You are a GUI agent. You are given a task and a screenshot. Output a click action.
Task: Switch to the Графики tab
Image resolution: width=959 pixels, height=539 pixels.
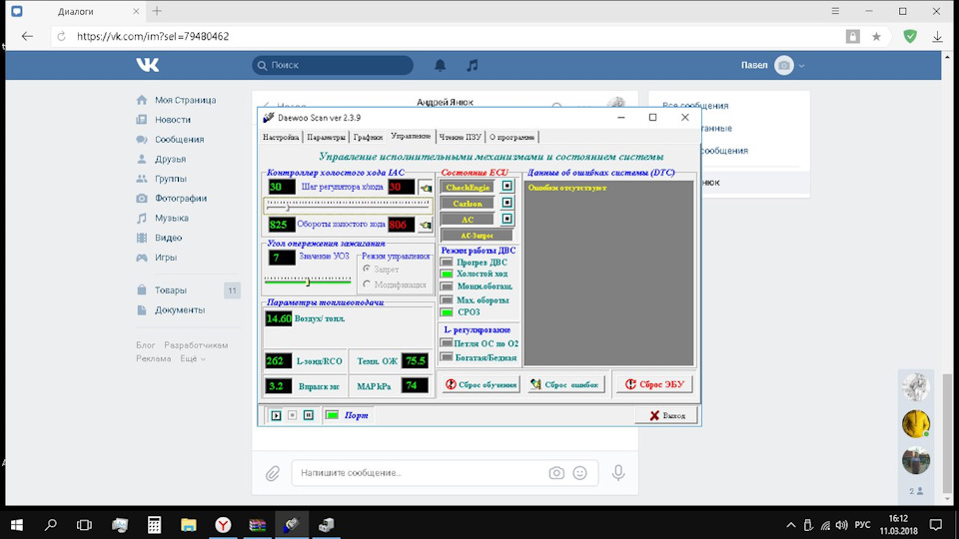[368, 137]
